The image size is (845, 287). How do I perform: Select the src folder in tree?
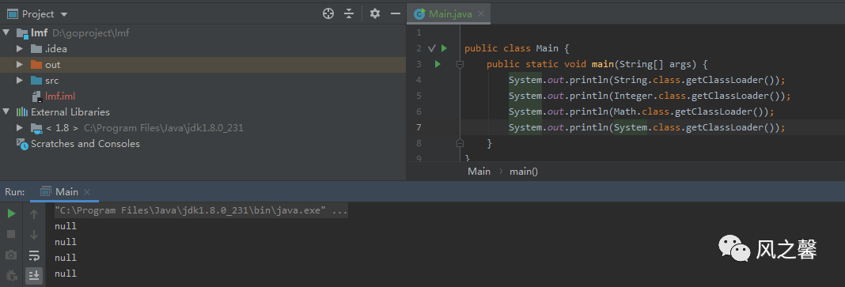click(51, 80)
